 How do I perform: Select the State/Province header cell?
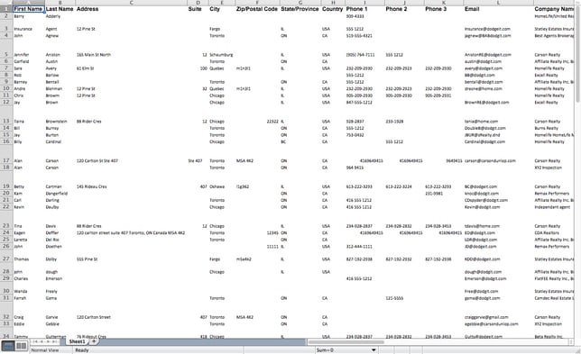[300, 9]
